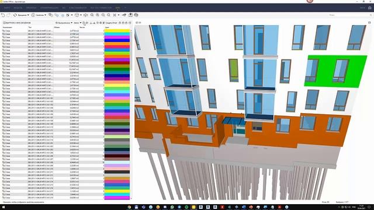Click the light pink color swatch in Цвет column
Screen dimensions: 374x210
click(117, 169)
